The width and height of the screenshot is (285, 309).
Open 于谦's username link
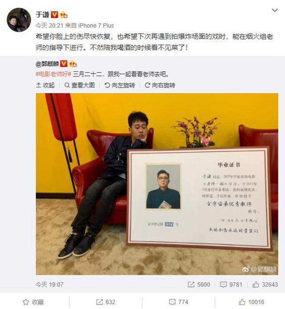[42, 15]
